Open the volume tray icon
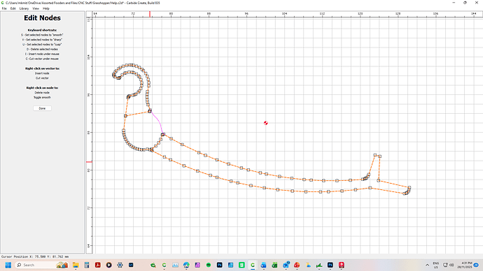Viewport: 483px width, 271px height. click(451, 265)
